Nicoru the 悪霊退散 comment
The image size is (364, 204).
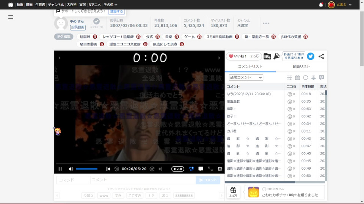click(x=290, y=102)
